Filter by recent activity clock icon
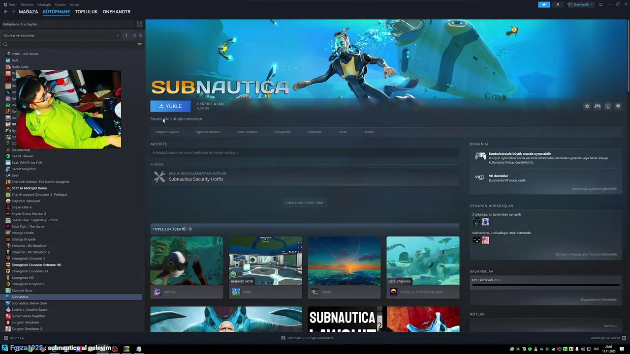 tap(134, 35)
